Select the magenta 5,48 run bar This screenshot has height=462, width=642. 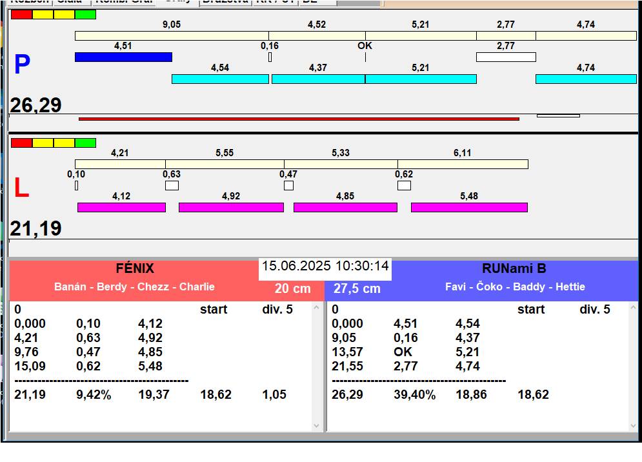469,207
